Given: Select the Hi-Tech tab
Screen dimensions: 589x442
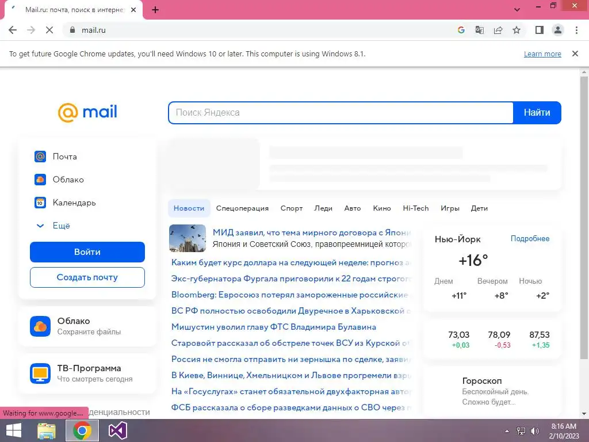Looking at the screenshot, I should [x=415, y=208].
